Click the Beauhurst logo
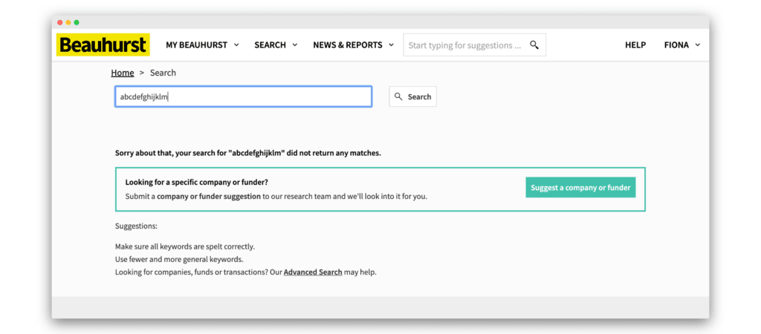761x334 pixels. 103,45
